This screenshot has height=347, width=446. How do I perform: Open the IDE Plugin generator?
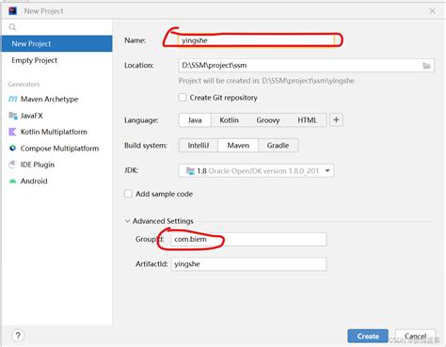click(x=31, y=165)
